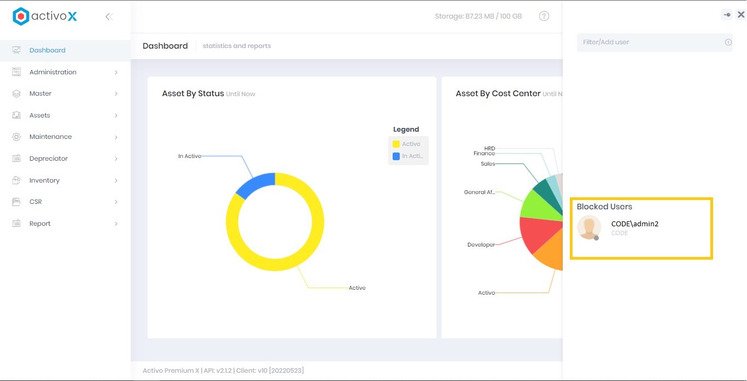The height and width of the screenshot is (381, 747).
Task: Click the Administration menu icon
Action: 16,72
